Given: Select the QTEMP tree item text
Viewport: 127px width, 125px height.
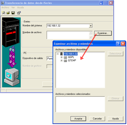Looking at the screenshot, I should tap(72, 60).
